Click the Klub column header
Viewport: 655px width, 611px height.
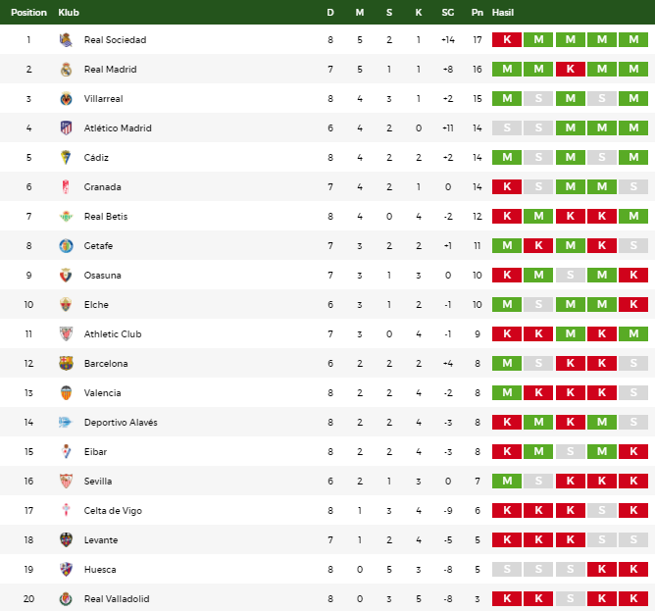tap(69, 13)
